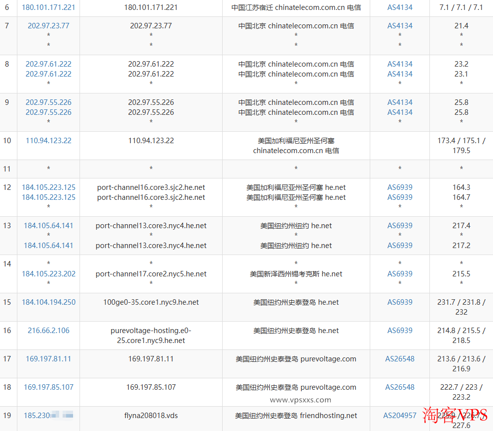Image resolution: width=493 pixels, height=431 pixels.
Task: Open the blue 180.101.171.221 IP link in hop 6
Action: click(48, 7)
